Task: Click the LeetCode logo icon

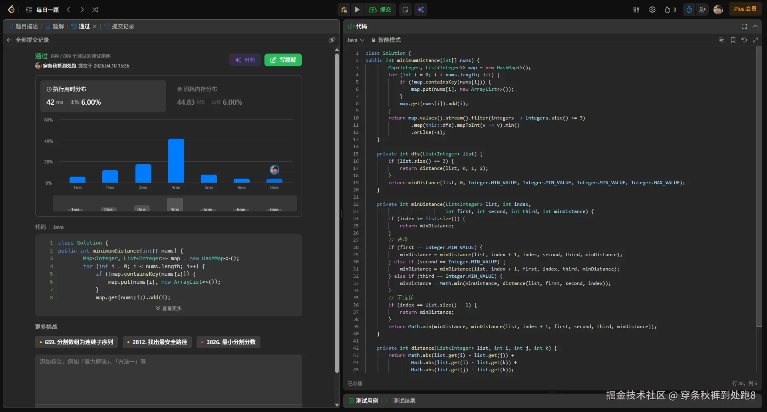Action: click(x=12, y=10)
